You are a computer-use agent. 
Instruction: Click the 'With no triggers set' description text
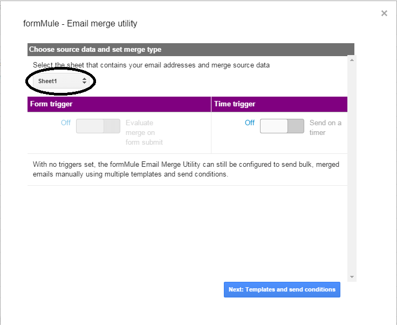(x=186, y=169)
